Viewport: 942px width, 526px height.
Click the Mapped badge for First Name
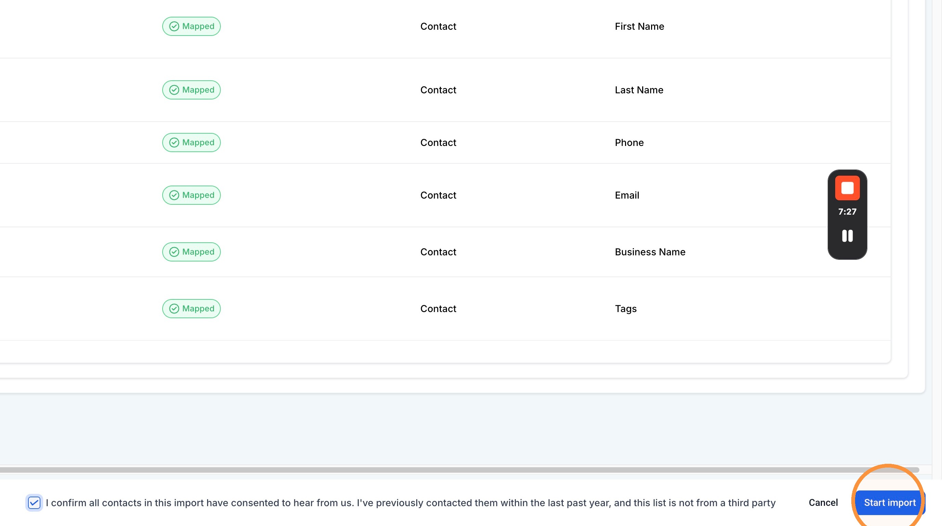(x=191, y=26)
